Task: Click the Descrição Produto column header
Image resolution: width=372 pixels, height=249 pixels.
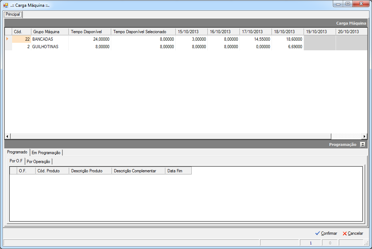Action: click(90, 171)
